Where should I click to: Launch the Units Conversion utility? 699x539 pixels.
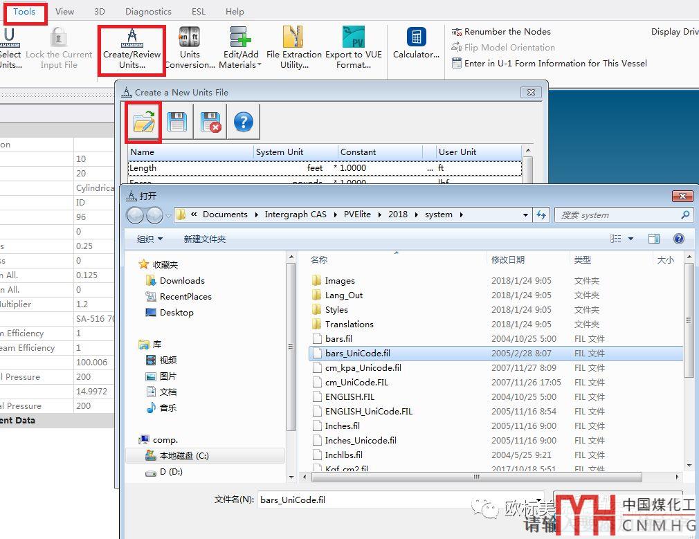(x=190, y=48)
